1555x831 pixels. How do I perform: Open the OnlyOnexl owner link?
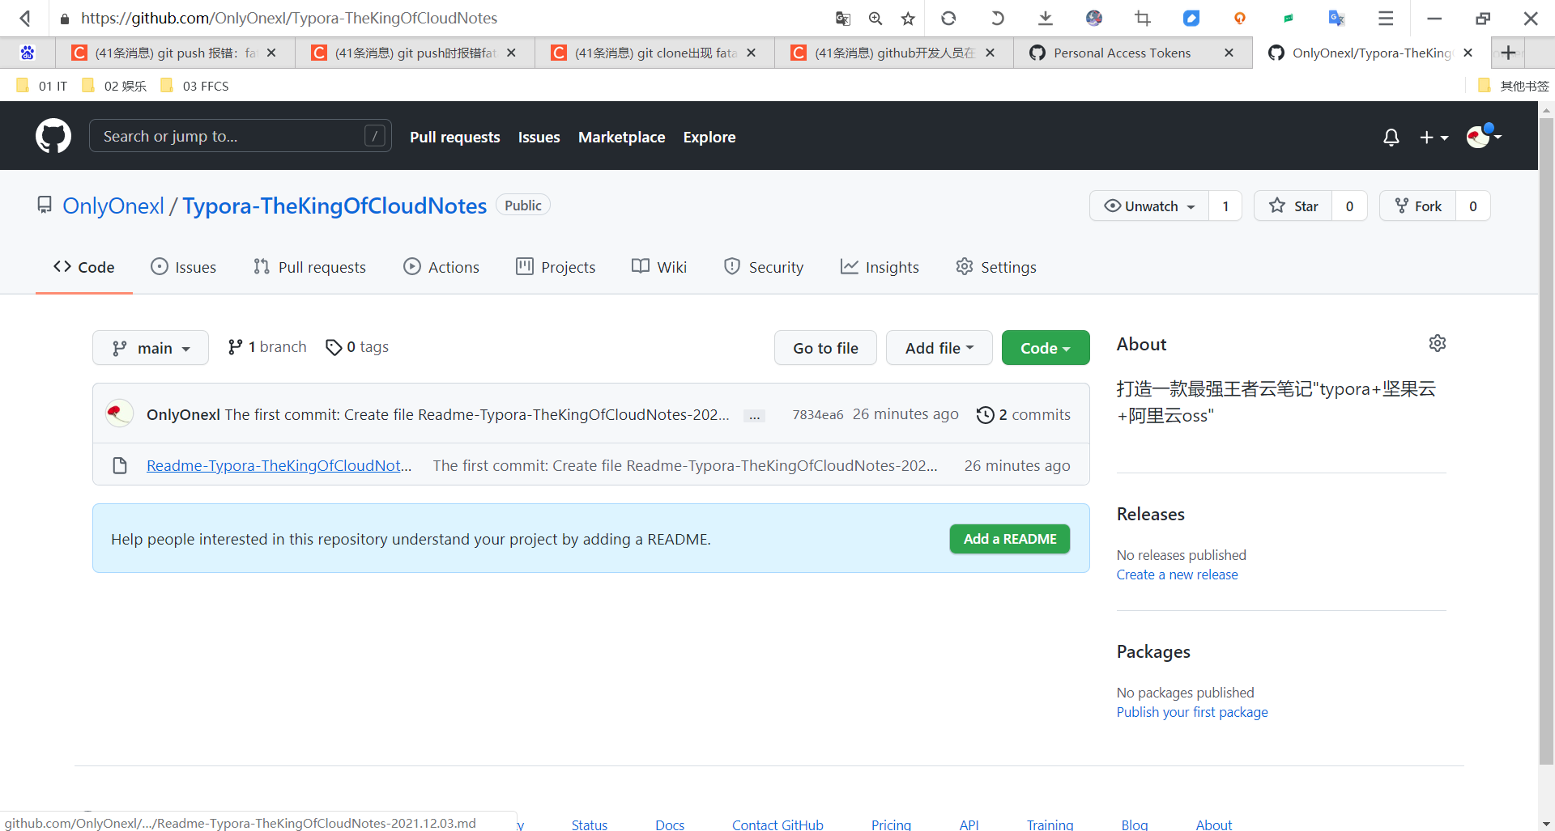click(x=113, y=206)
